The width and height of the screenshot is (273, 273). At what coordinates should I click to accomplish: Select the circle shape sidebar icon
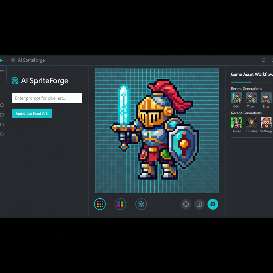[2, 134]
